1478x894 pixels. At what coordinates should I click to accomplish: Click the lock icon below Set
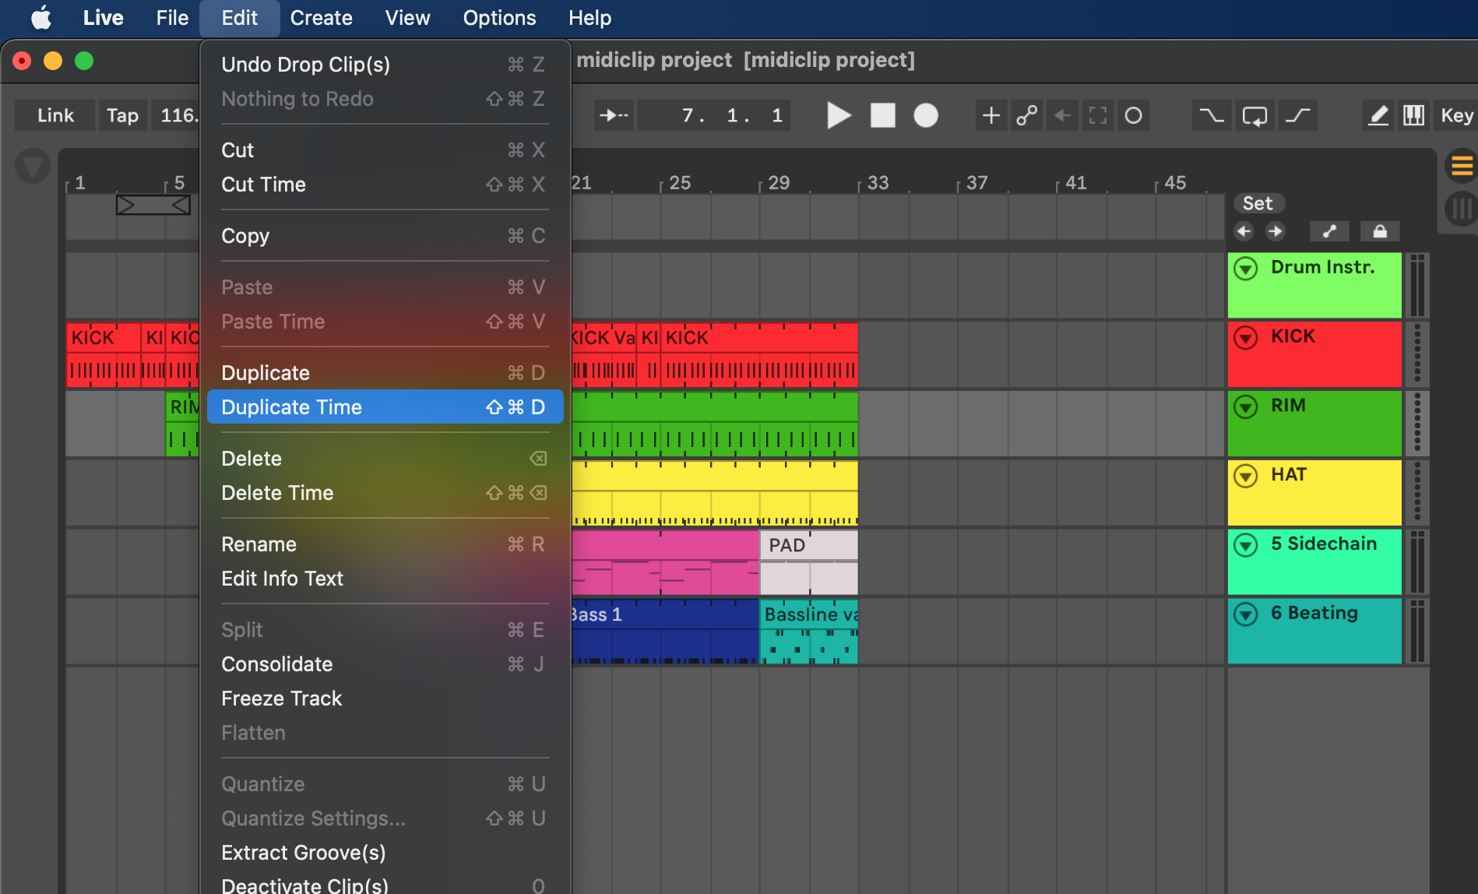(x=1379, y=231)
